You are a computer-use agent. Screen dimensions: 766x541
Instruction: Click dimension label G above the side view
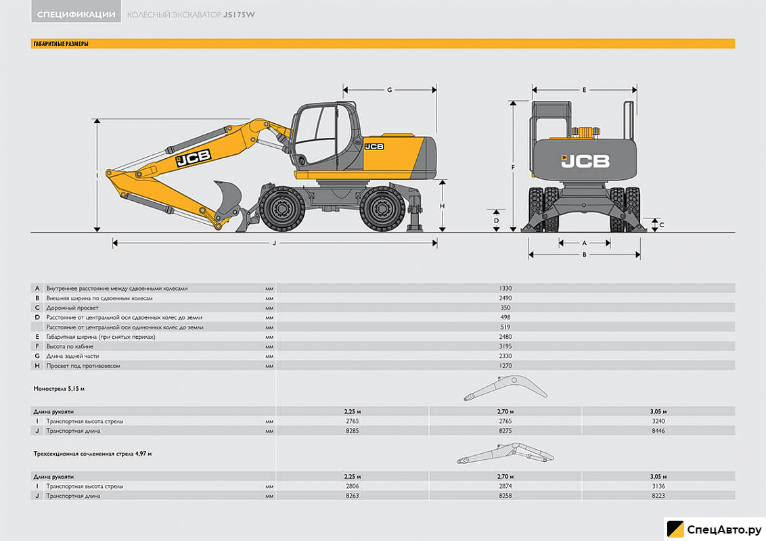pyautogui.click(x=389, y=89)
